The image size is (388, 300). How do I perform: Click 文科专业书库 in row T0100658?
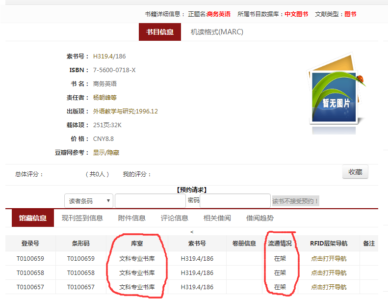(137, 273)
